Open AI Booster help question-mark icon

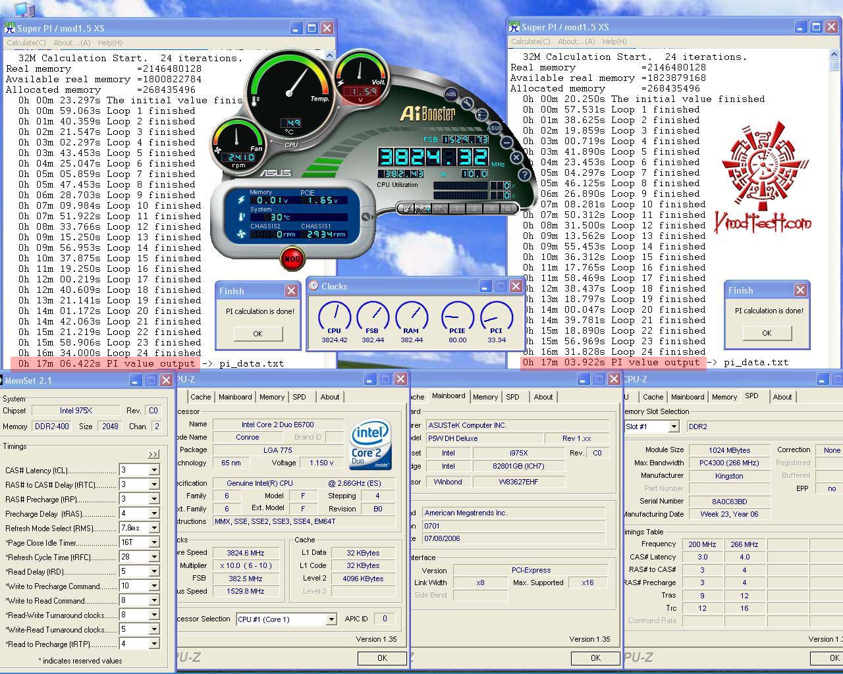point(524,174)
